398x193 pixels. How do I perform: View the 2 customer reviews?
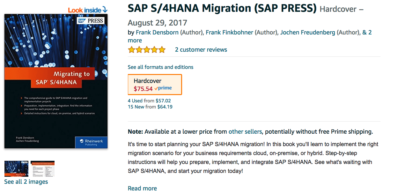tap(201, 50)
